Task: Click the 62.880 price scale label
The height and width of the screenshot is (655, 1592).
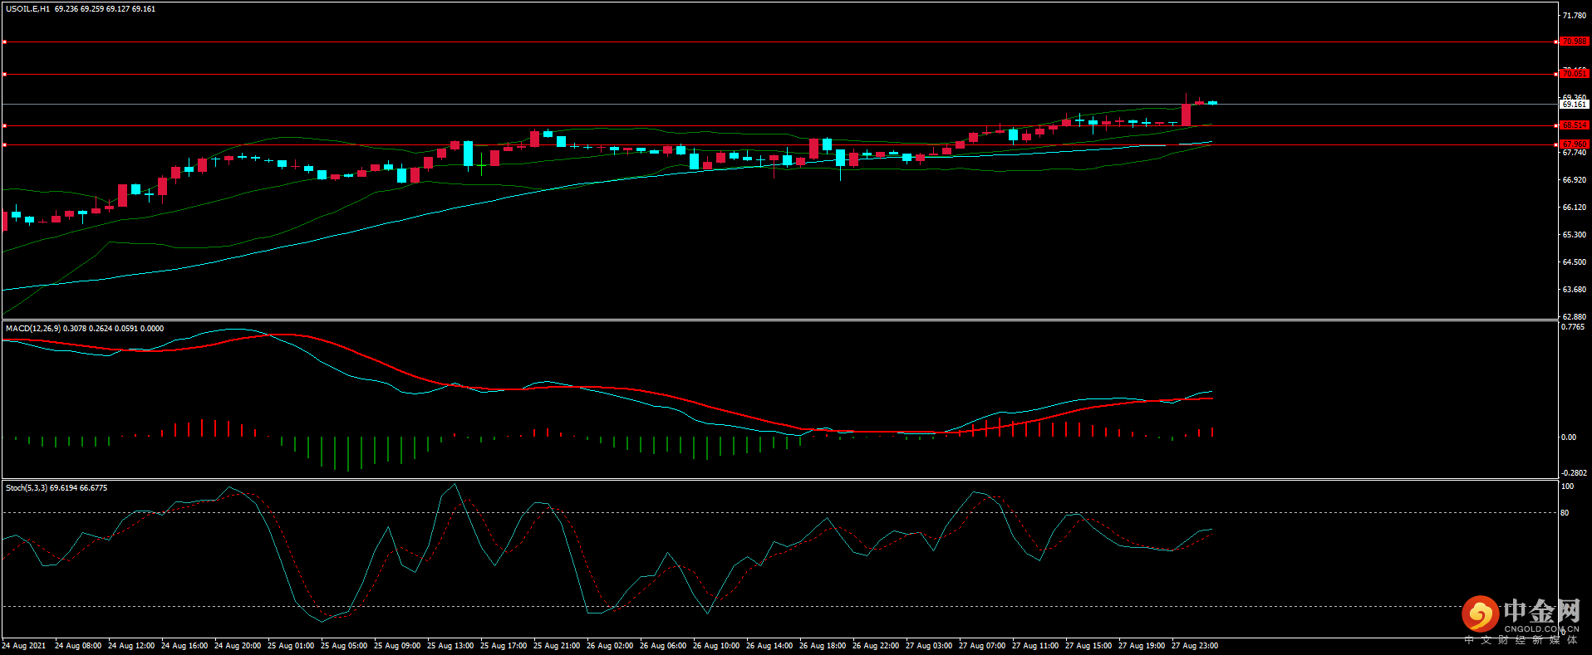Action: coord(1575,317)
